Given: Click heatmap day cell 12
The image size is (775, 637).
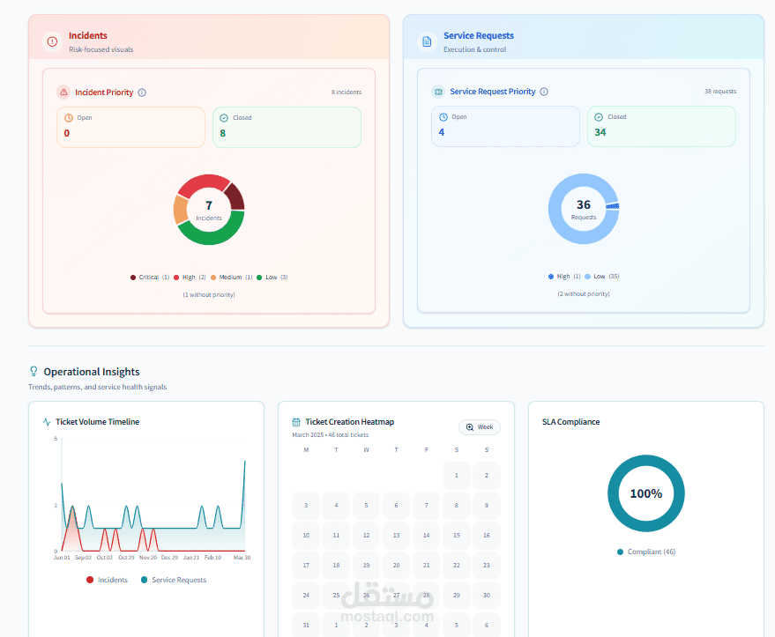Looking at the screenshot, I should (x=366, y=536).
